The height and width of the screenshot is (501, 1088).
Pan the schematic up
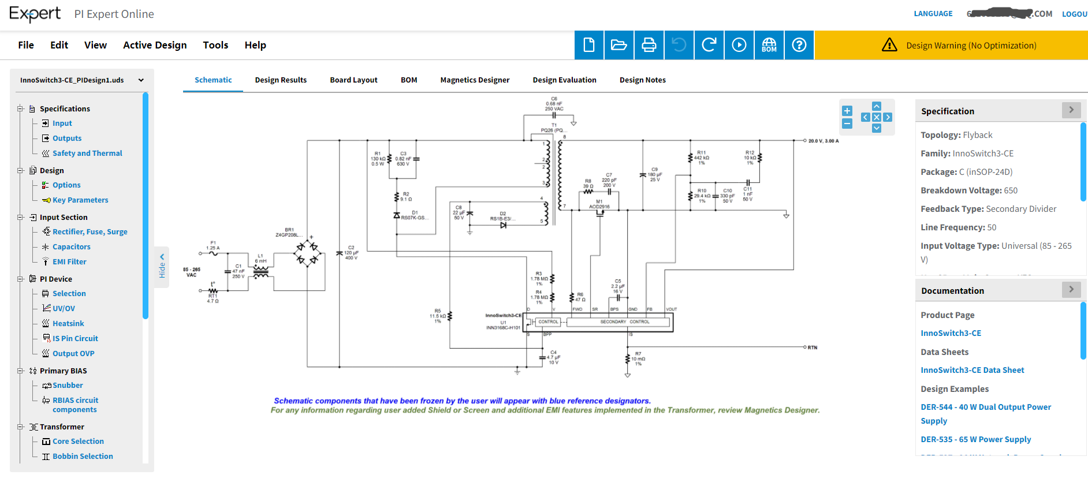coord(877,106)
